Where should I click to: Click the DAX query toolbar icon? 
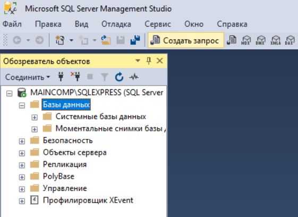point(290,40)
